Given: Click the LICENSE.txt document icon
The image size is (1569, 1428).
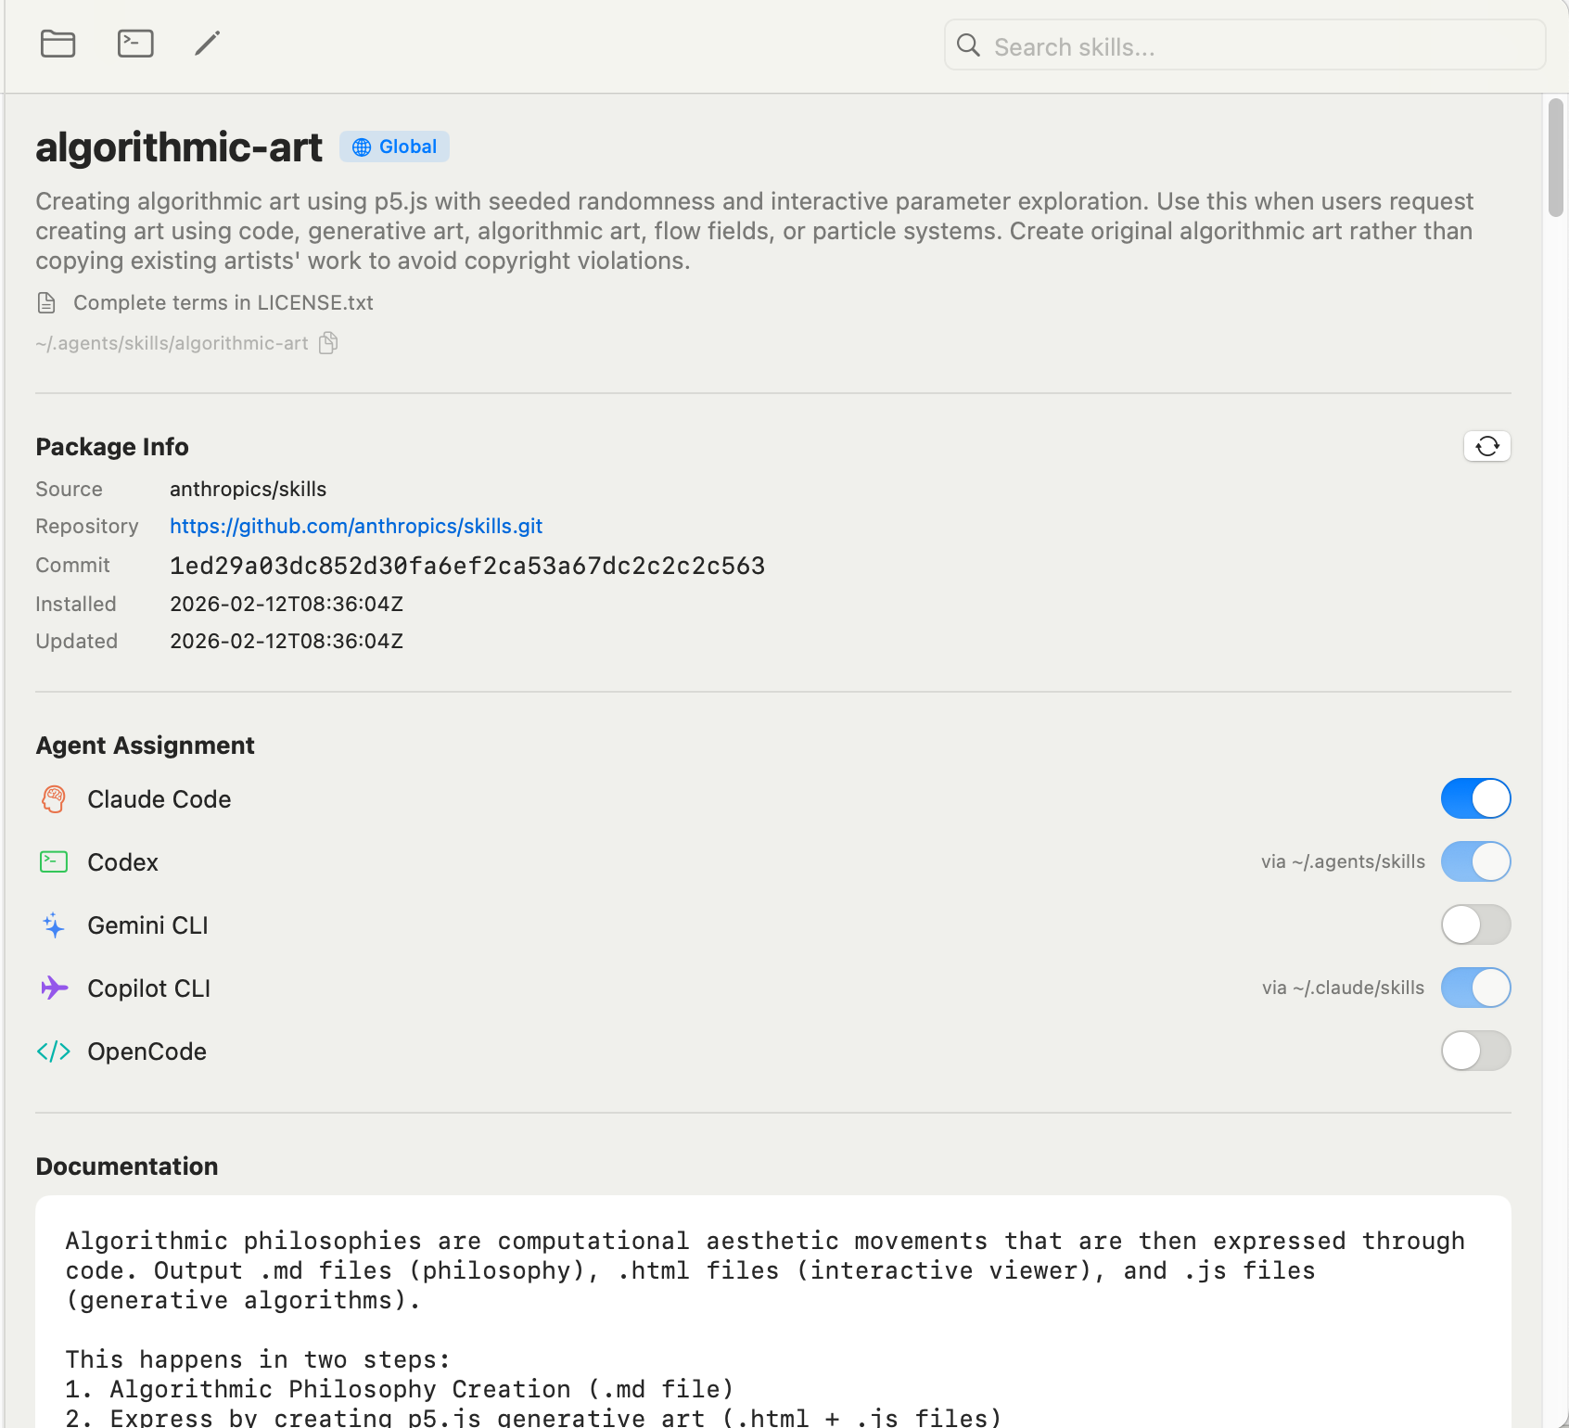Looking at the screenshot, I should [46, 303].
